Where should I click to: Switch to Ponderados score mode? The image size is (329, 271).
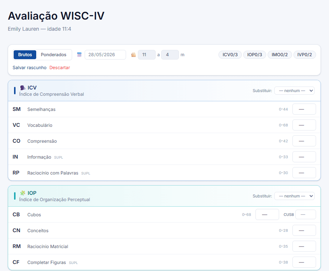54,55
